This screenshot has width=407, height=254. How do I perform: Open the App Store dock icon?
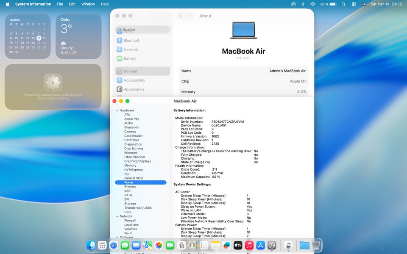point(260,245)
